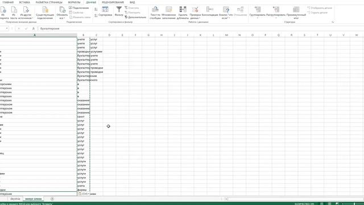The width and height of the screenshot is (364, 205).
Task: Switch to Page Layout view icon
Action: point(329,204)
